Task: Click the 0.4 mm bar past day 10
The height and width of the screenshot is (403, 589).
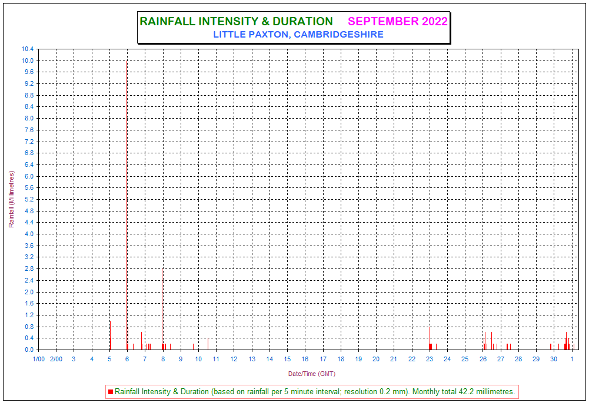Action: (x=208, y=344)
